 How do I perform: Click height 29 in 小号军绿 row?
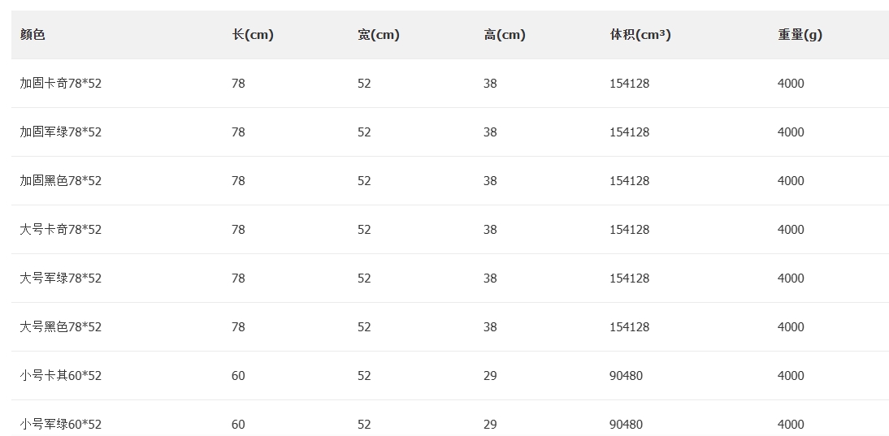pyautogui.click(x=490, y=424)
